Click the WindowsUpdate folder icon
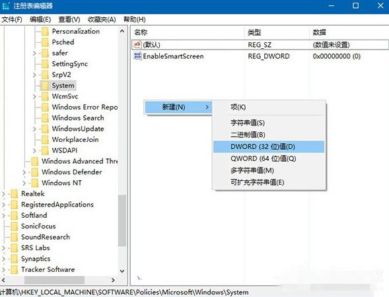Viewport: 389px width, 297px height. tap(45, 129)
